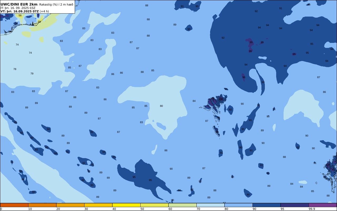Click the '79' humidity value on the map

(32, 74)
